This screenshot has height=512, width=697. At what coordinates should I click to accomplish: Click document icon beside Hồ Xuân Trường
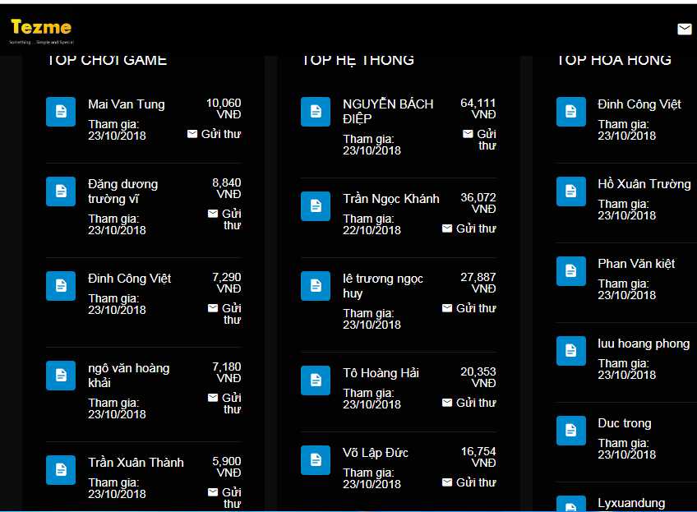tap(570, 191)
